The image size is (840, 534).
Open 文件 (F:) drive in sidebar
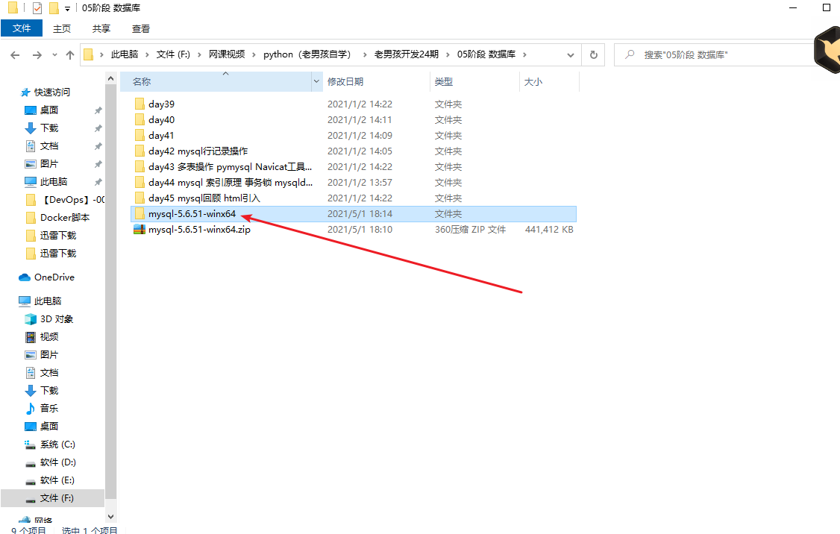pos(57,497)
